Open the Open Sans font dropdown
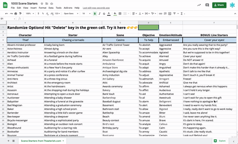This screenshot has height=144, width=238. (x=71, y=13)
